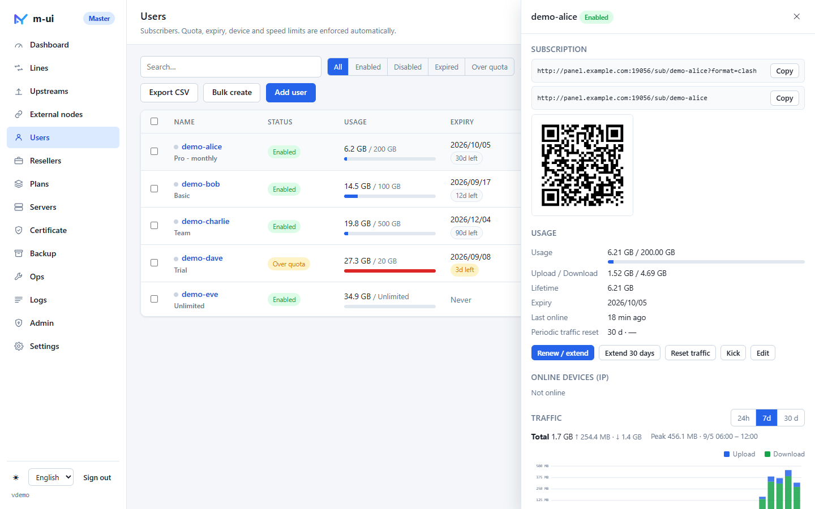The width and height of the screenshot is (815, 509).
Task: Click the Admin shield icon
Action: [19, 323]
